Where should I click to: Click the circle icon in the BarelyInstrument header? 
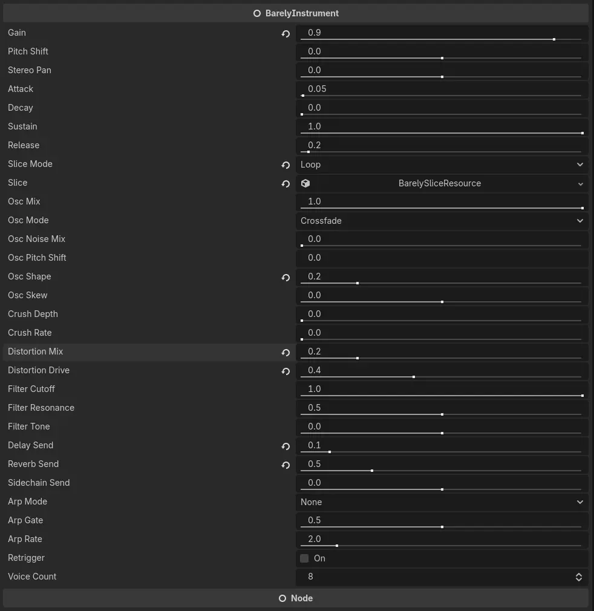click(256, 13)
